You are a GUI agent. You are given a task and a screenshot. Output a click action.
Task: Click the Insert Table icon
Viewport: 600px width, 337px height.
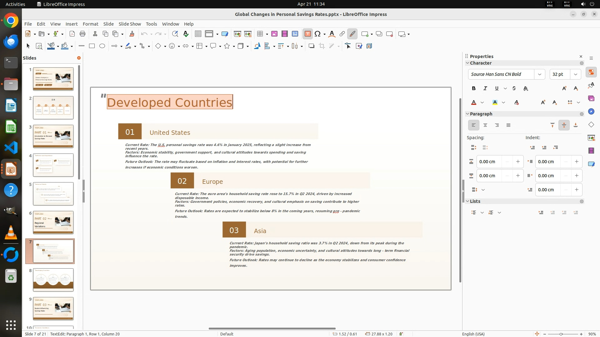(x=260, y=34)
